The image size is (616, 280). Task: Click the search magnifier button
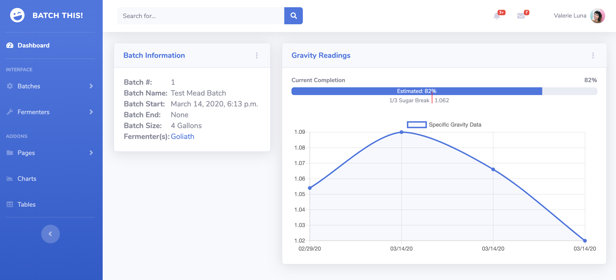293,16
